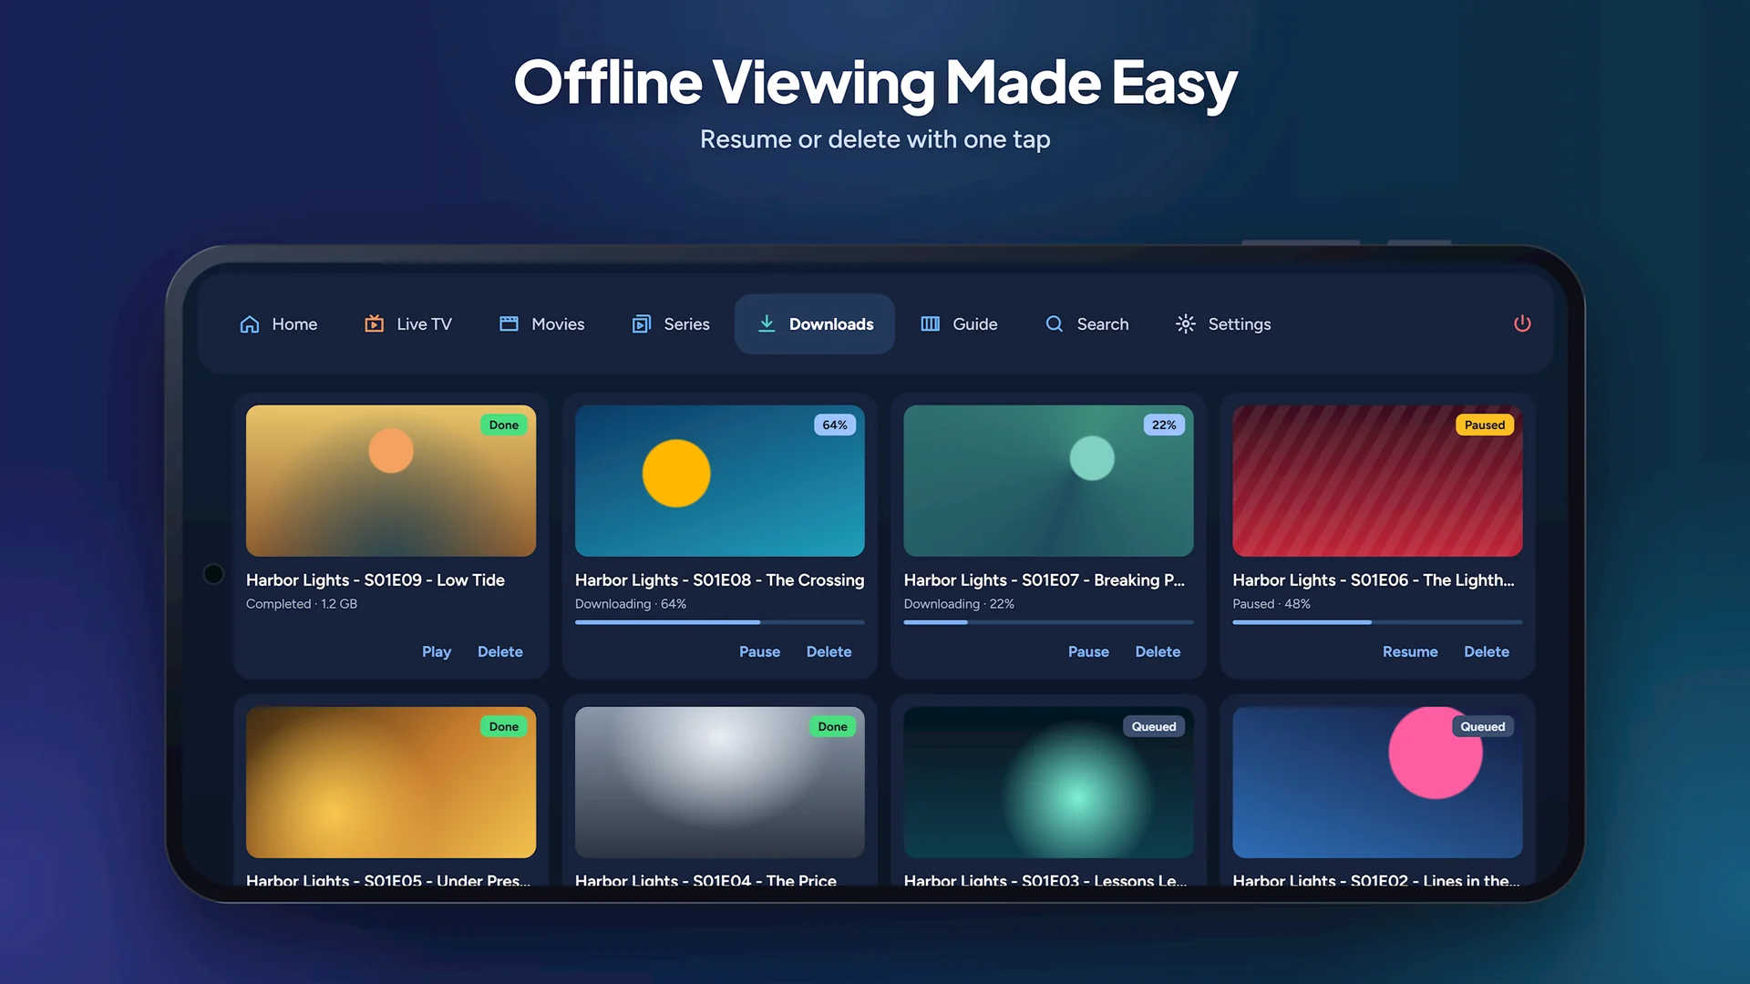Click the Done badge on S01E04 thumbnail
This screenshot has height=984, width=1750.
click(832, 726)
